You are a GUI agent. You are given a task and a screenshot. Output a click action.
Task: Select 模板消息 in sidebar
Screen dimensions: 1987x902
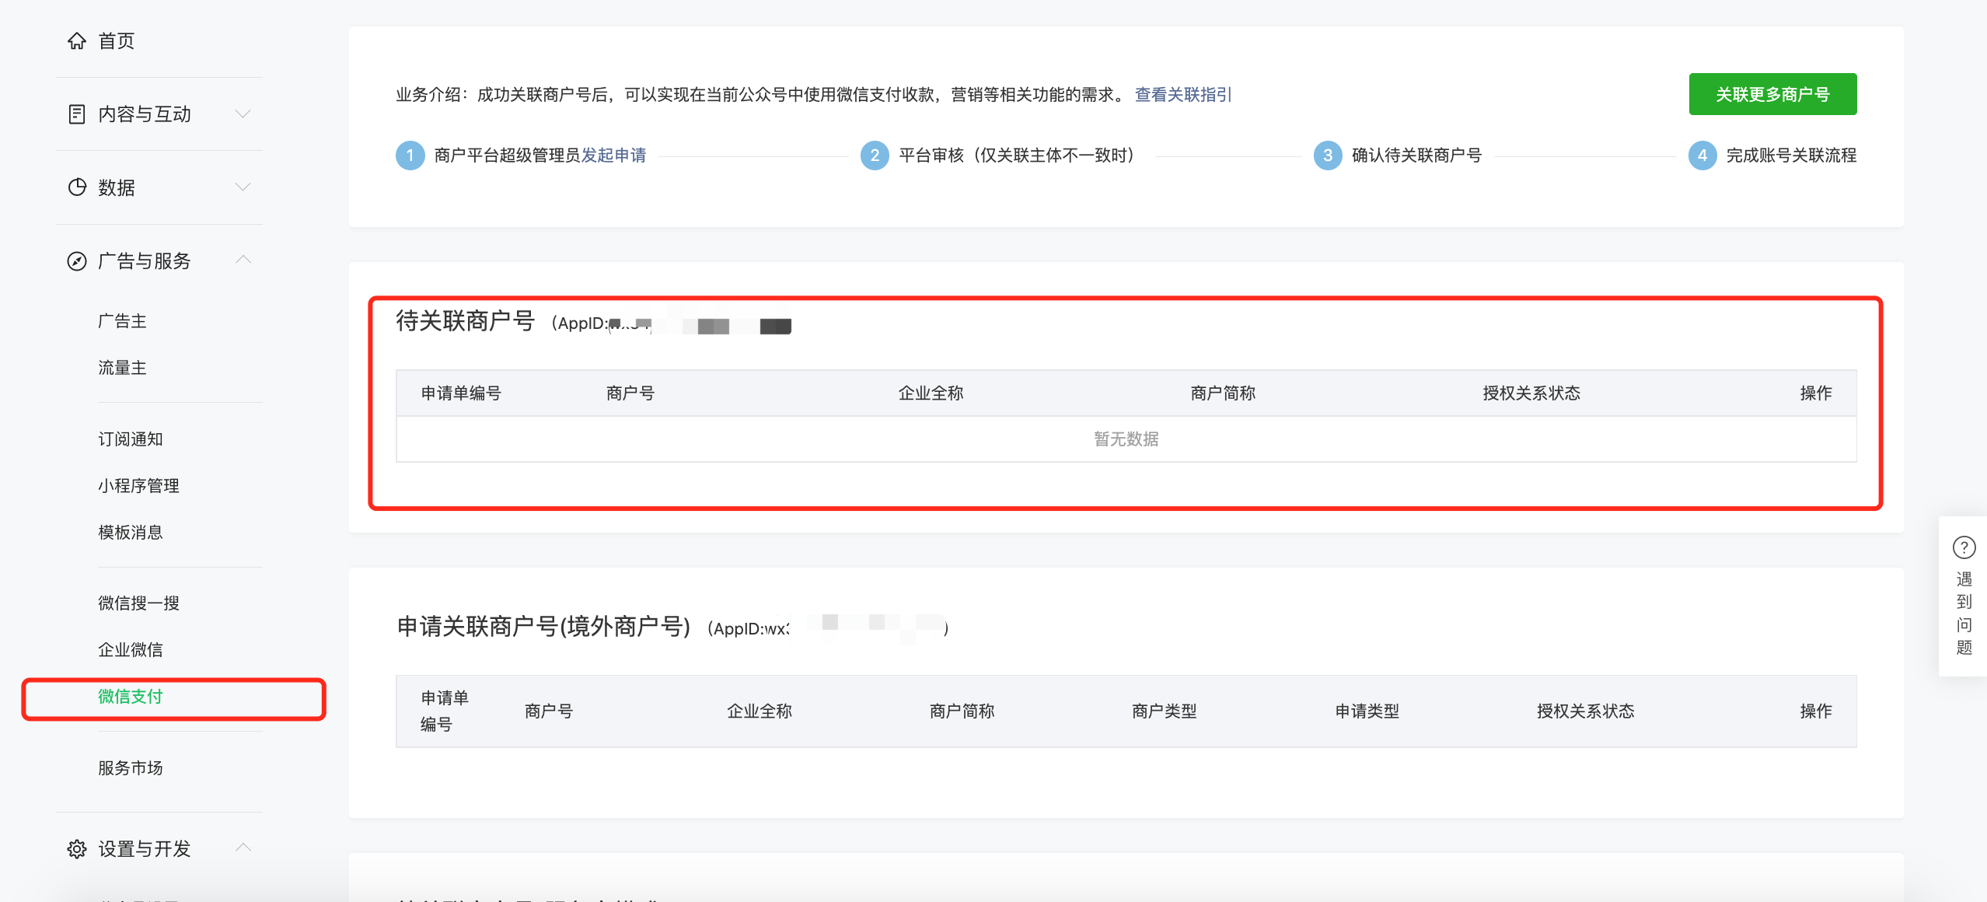[x=131, y=533]
